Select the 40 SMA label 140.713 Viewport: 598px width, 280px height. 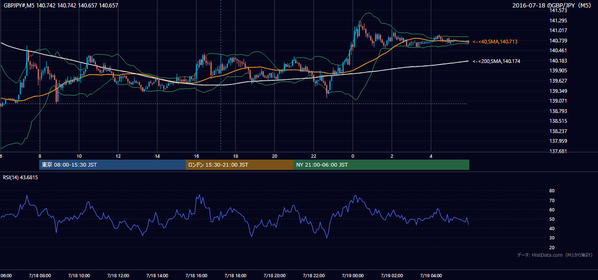pyautogui.click(x=495, y=42)
